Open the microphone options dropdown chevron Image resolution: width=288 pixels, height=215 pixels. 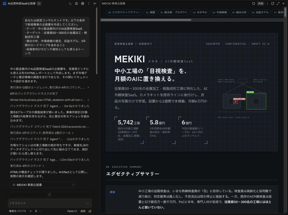click(40, 211)
